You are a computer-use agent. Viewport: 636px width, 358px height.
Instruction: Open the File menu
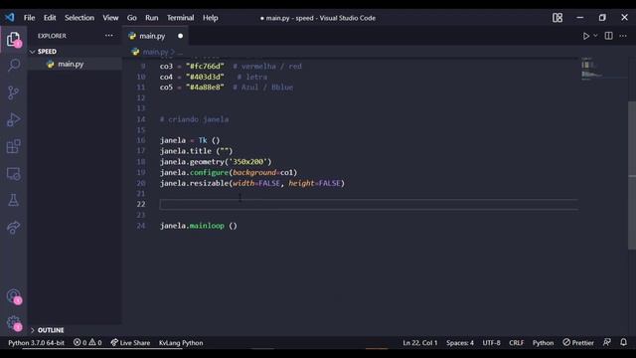pos(29,18)
